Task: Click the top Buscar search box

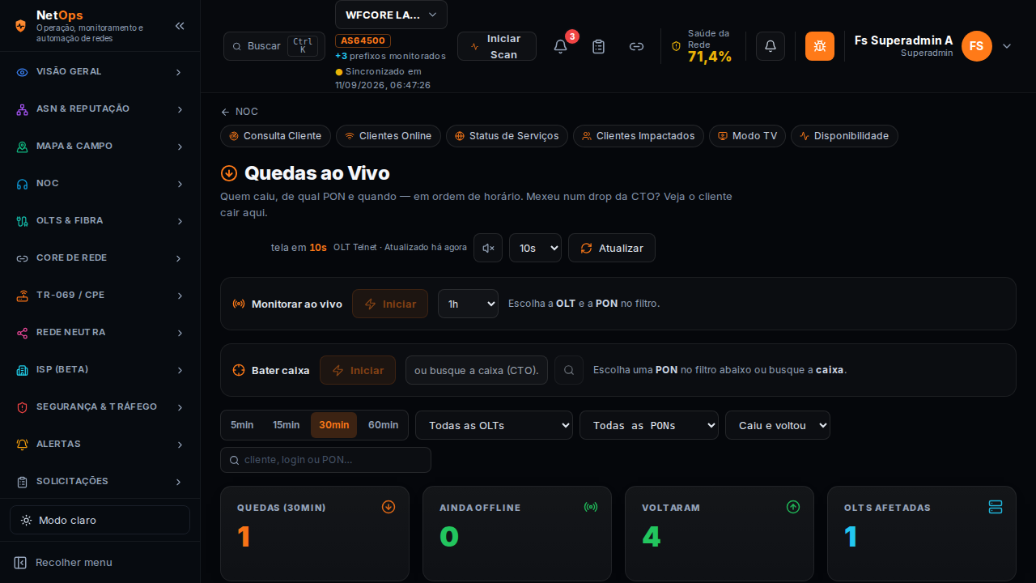Action: coord(274,46)
